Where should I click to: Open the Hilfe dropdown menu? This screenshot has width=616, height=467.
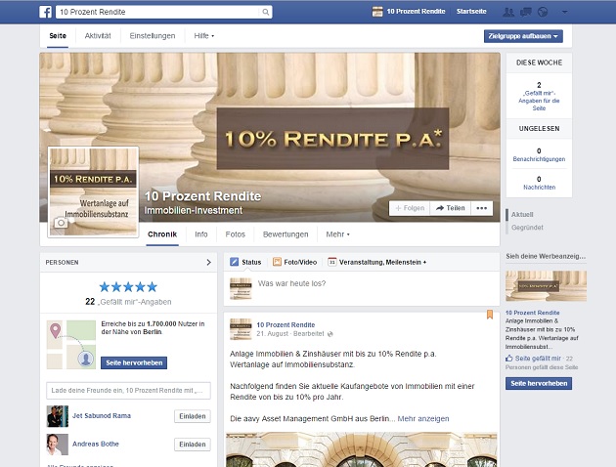pos(204,36)
